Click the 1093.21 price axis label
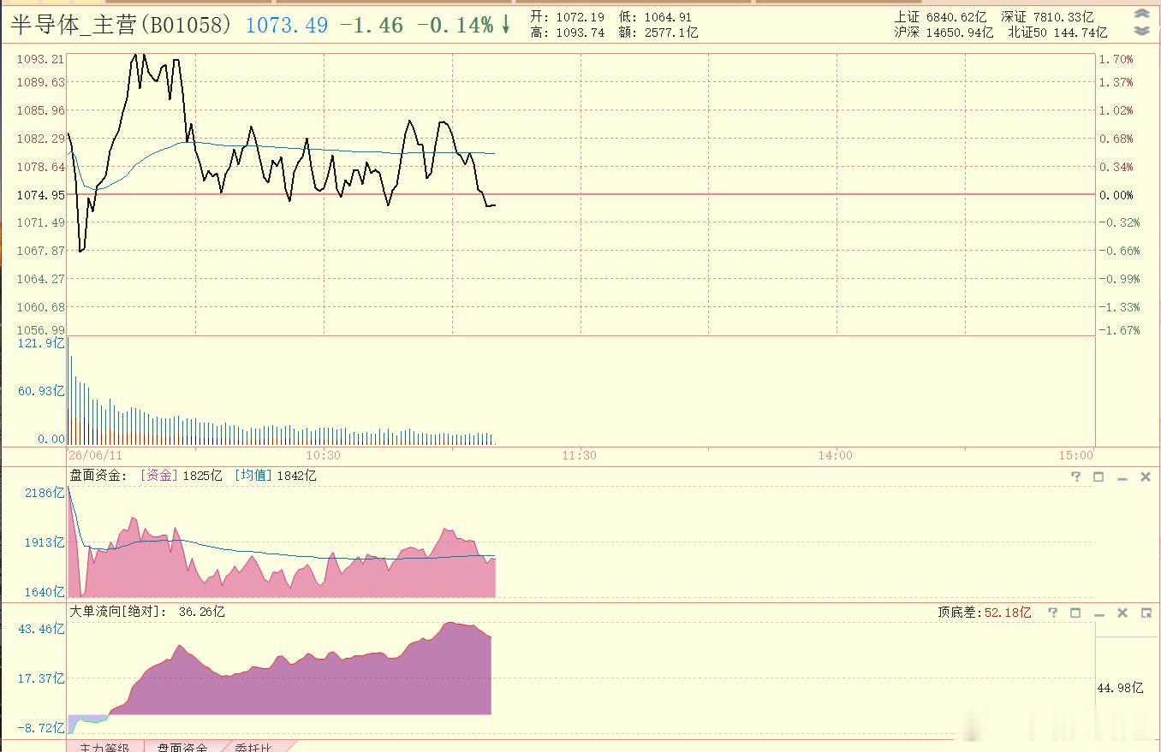Image resolution: width=1161 pixels, height=752 pixels. [41, 59]
